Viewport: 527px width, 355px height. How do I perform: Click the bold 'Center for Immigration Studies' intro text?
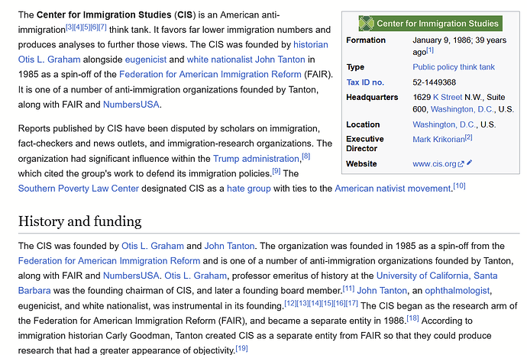click(104, 15)
